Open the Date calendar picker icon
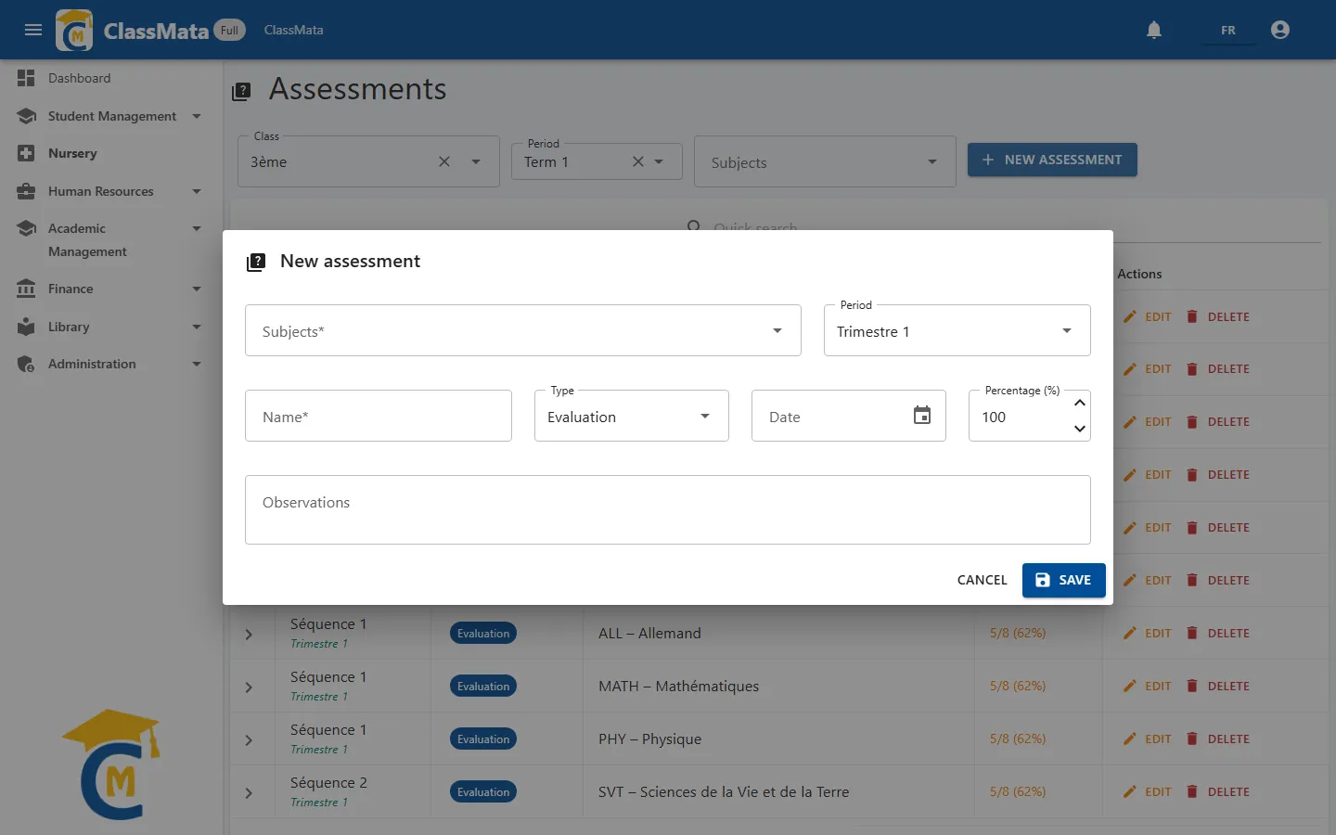 pyautogui.click(x=922, y=415)
